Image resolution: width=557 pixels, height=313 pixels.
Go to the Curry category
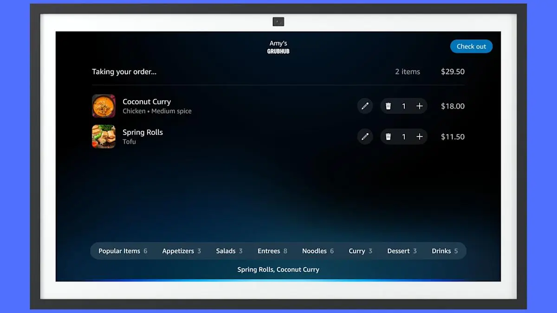(360, 251)
